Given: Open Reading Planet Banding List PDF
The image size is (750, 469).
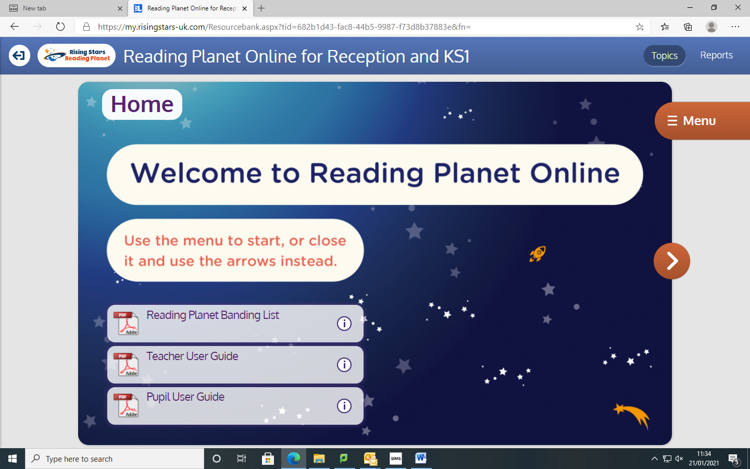Looking at the screenshot, I should coord(235,324).
